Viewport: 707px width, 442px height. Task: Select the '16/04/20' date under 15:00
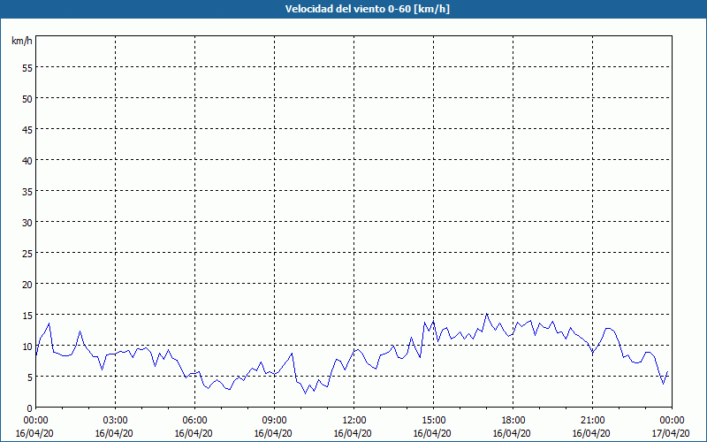tap(432, 433)
